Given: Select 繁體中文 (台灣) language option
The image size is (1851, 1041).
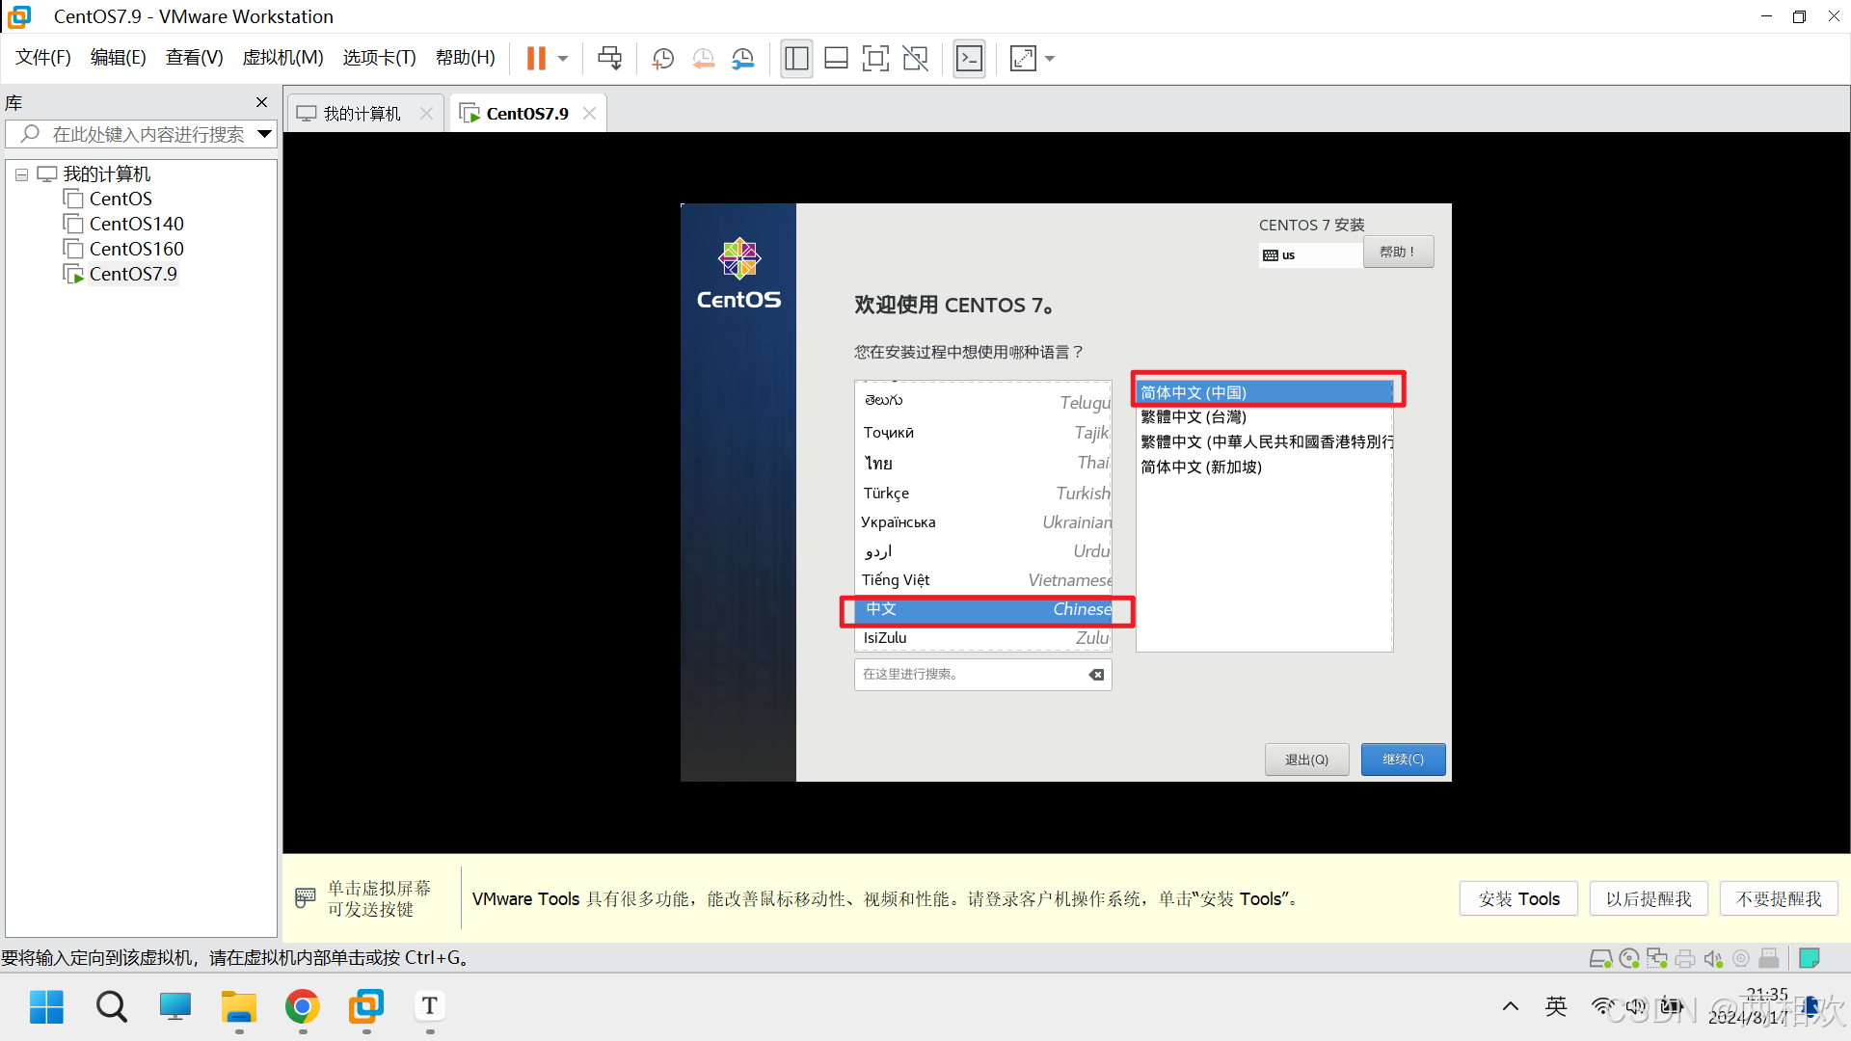Looking at the screenshot, I should (x=1194, y=417).
